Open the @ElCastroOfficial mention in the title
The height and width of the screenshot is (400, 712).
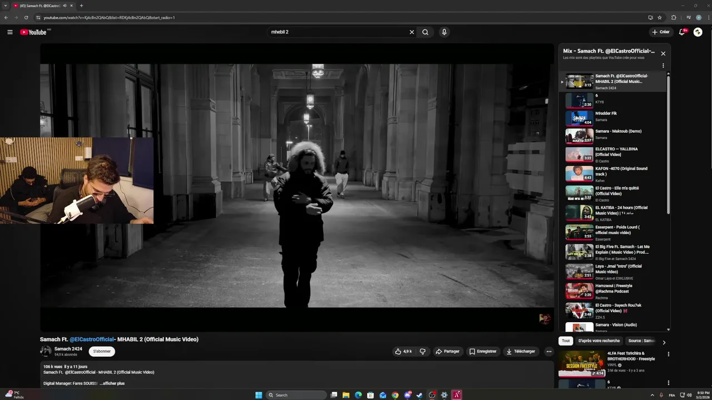92,339
